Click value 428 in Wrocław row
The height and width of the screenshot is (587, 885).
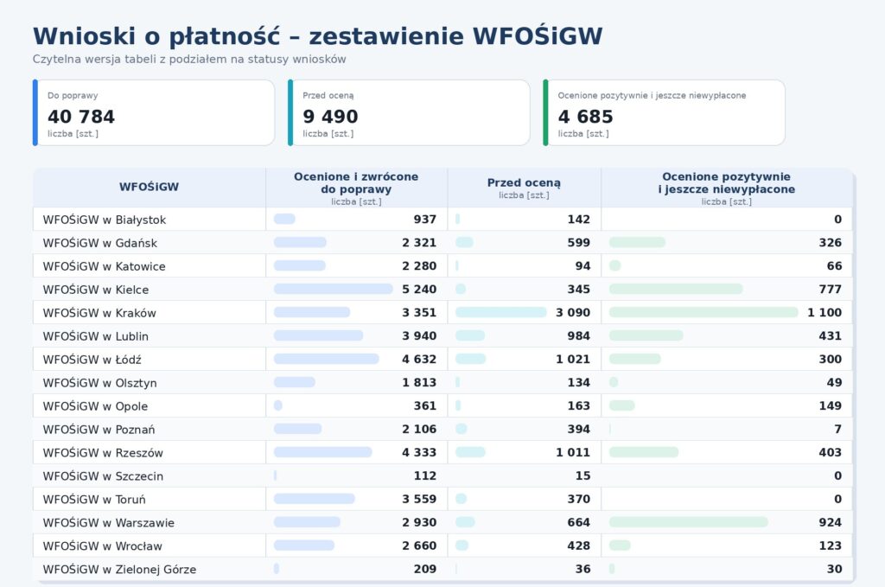click(x=578, y=546)
